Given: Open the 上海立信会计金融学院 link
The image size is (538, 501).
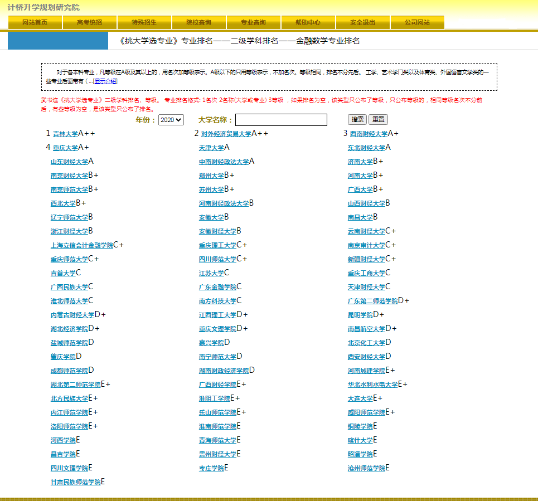Looking at the screenshot, I should point(81,246).
